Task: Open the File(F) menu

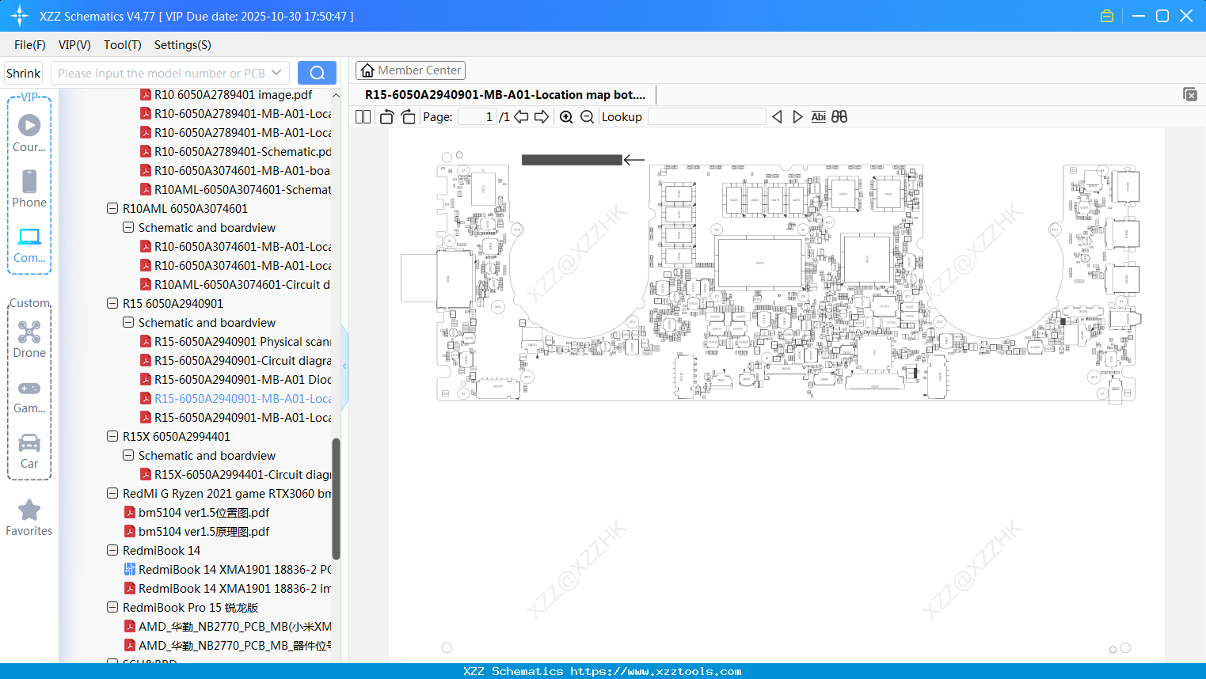Action: point(30,45)
